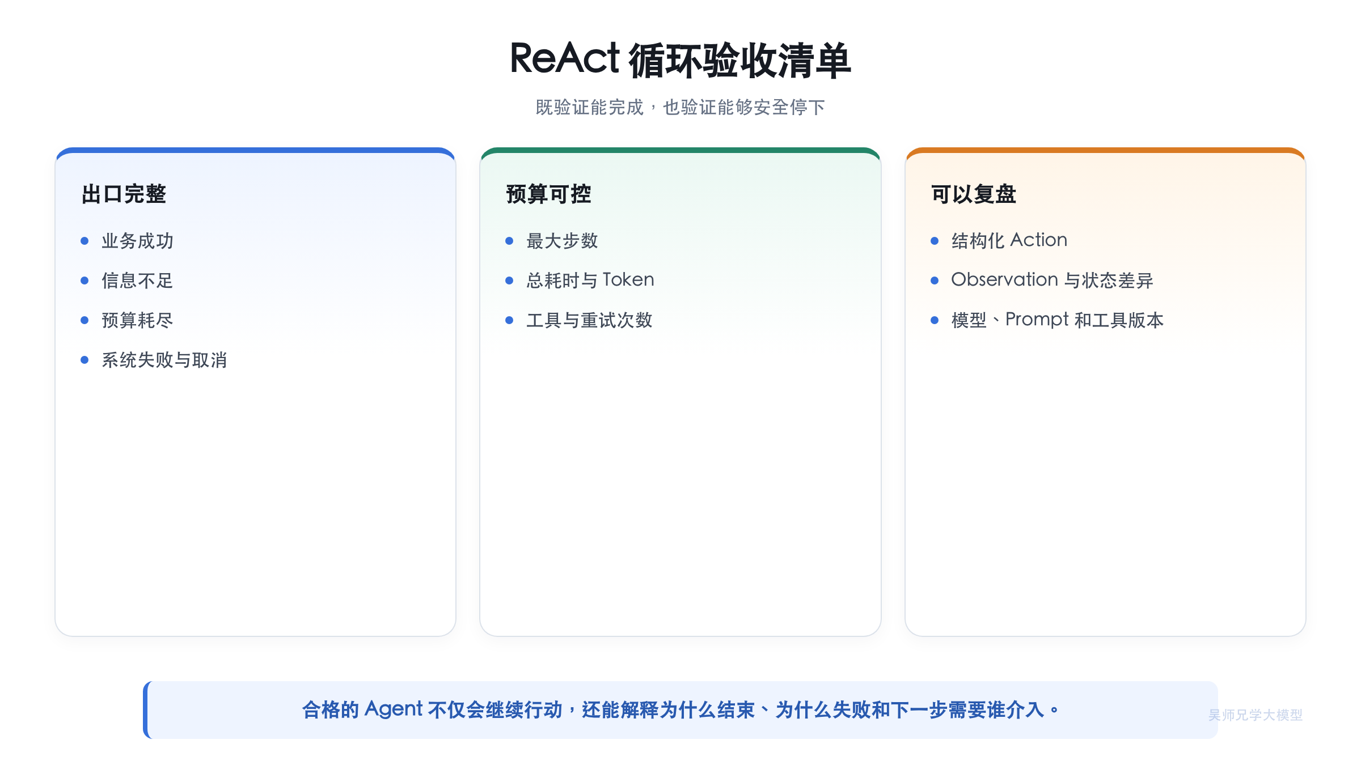Screen dimensions: 1361x765
Task: Click the list item '结构化 Action'
Action: 1009,241
